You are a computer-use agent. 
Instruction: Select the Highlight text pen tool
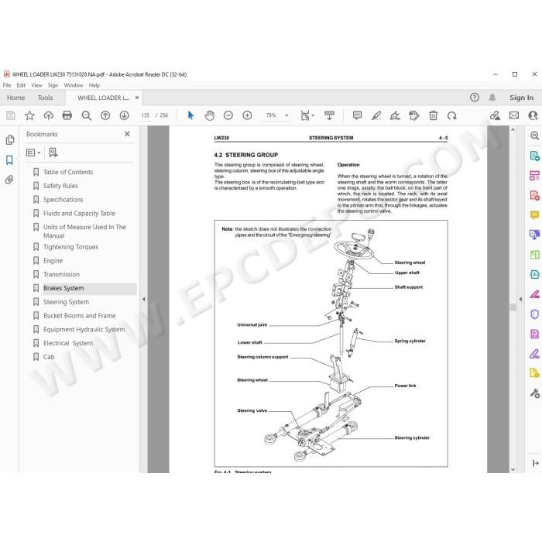pyautogui.click(x=376, y=115)
